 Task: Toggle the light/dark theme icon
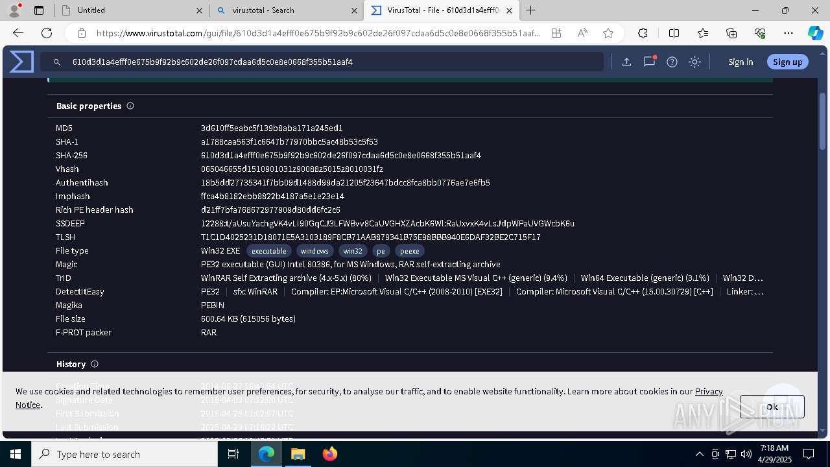click(694, 62)
